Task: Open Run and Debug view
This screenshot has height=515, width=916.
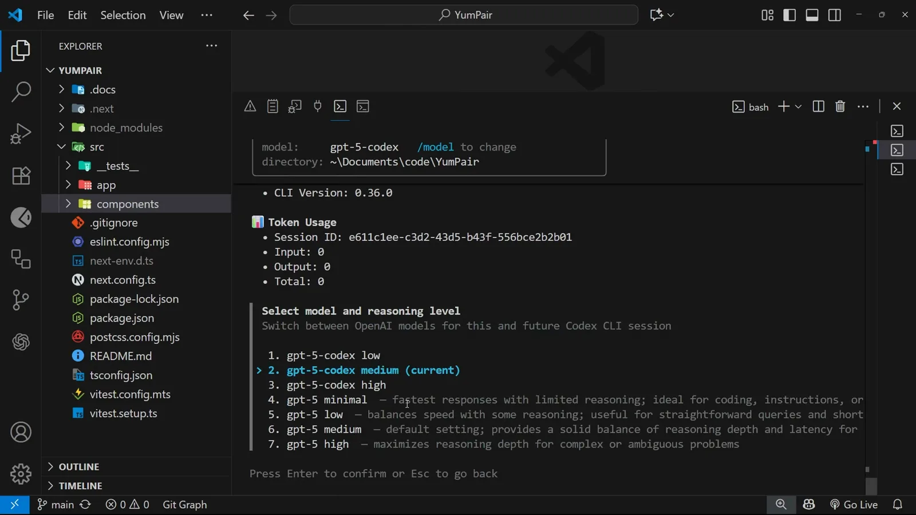Action: [21, 133]
